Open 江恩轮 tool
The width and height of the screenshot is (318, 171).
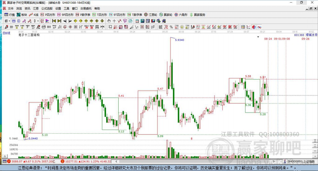click(151, 15)
